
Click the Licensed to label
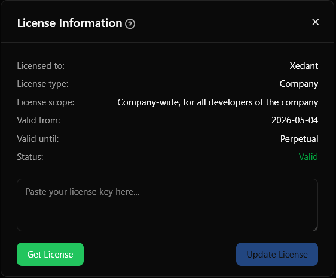tap(41, 66)
